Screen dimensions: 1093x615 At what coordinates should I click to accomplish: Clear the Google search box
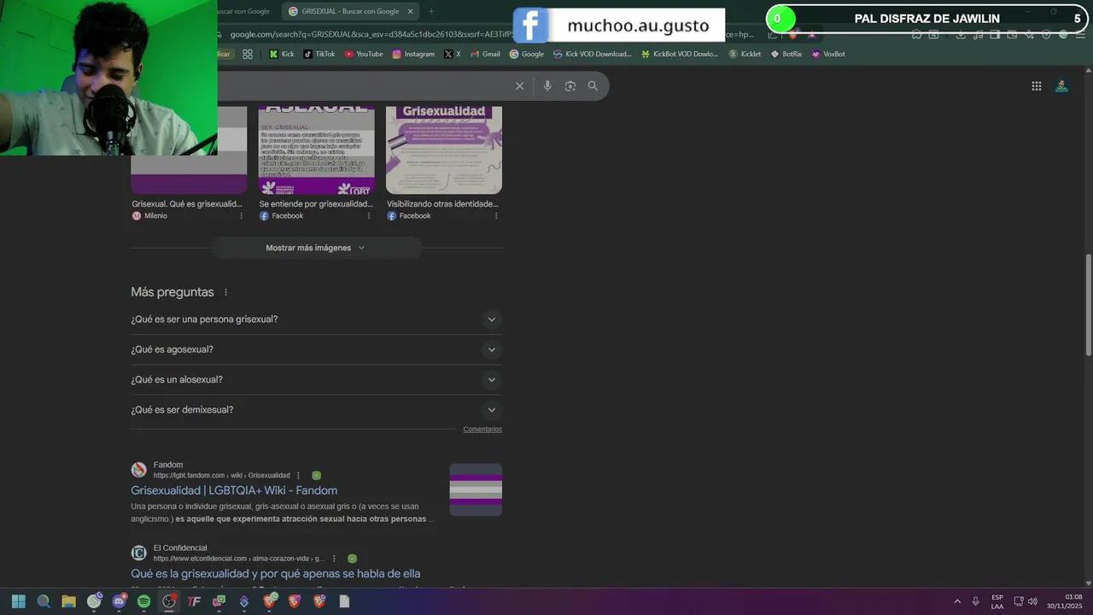pos(519,86)
